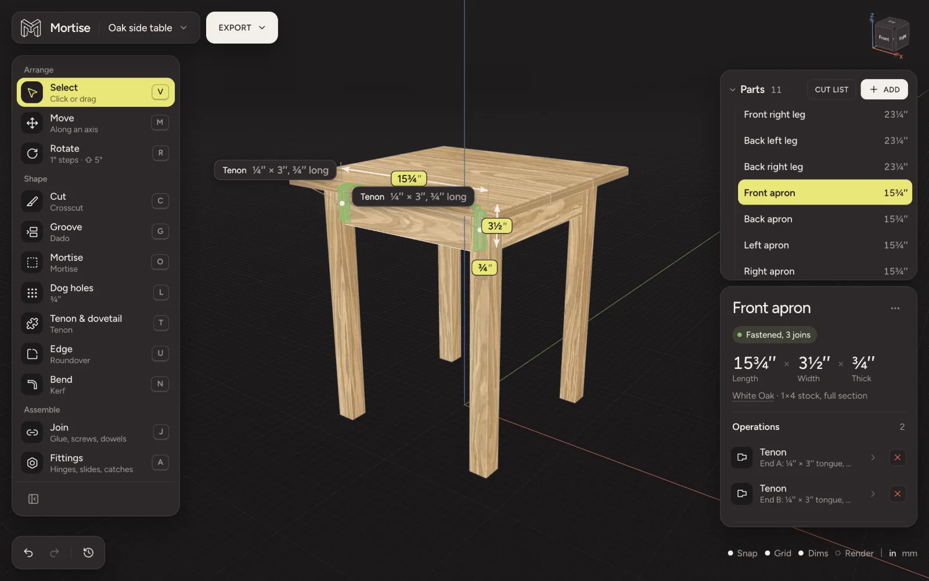Click the Mortise app logo
This screenshot has width=929, height=581.
tap(31, 27)
